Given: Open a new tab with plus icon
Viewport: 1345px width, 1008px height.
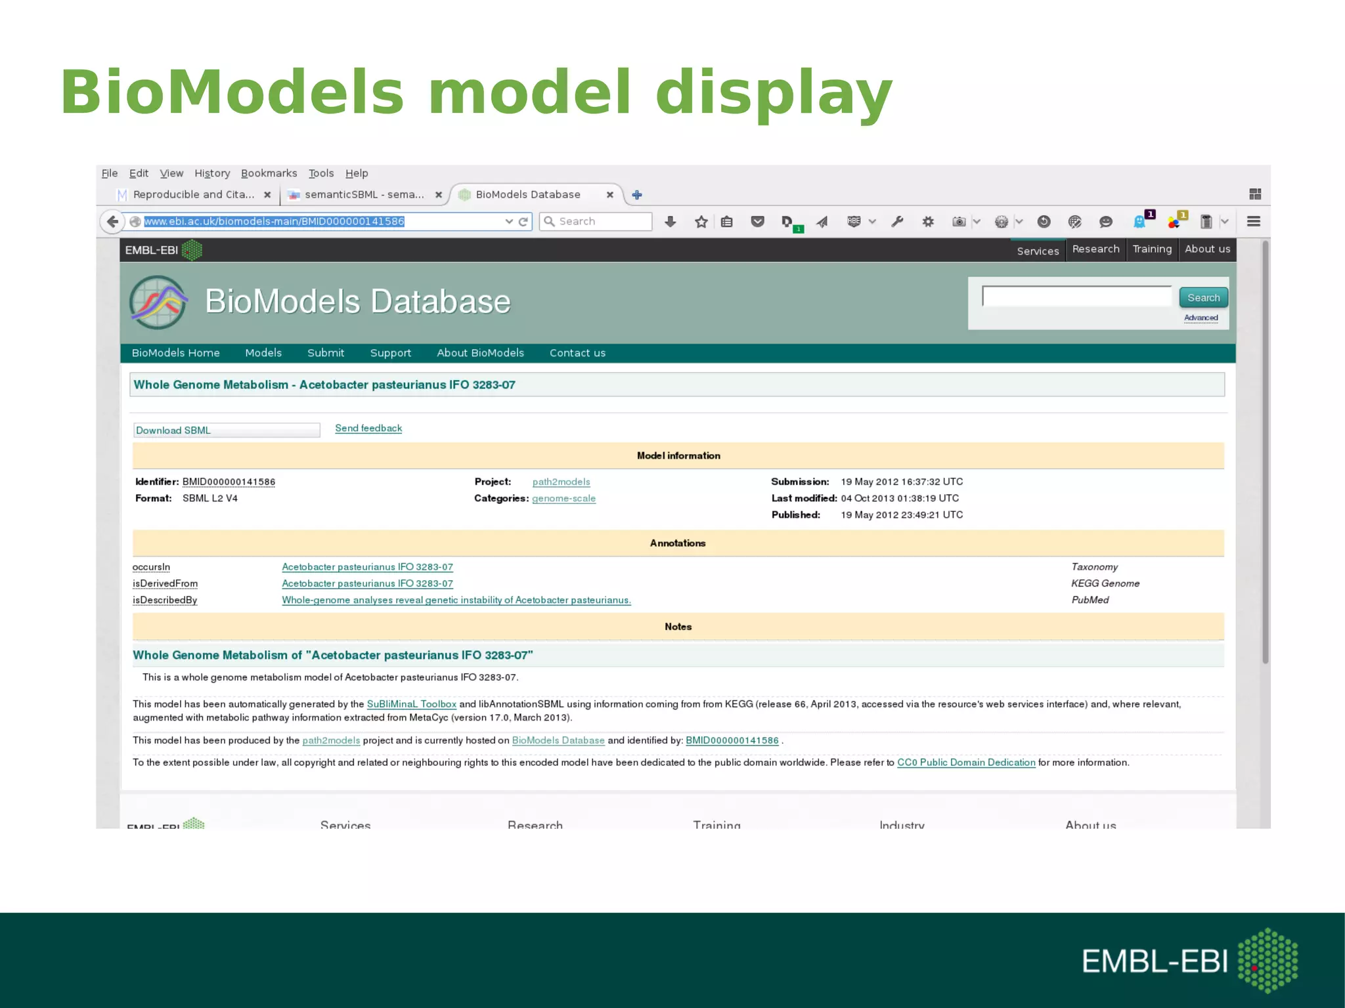Looking at the screenshot, I should click(636, 195).
